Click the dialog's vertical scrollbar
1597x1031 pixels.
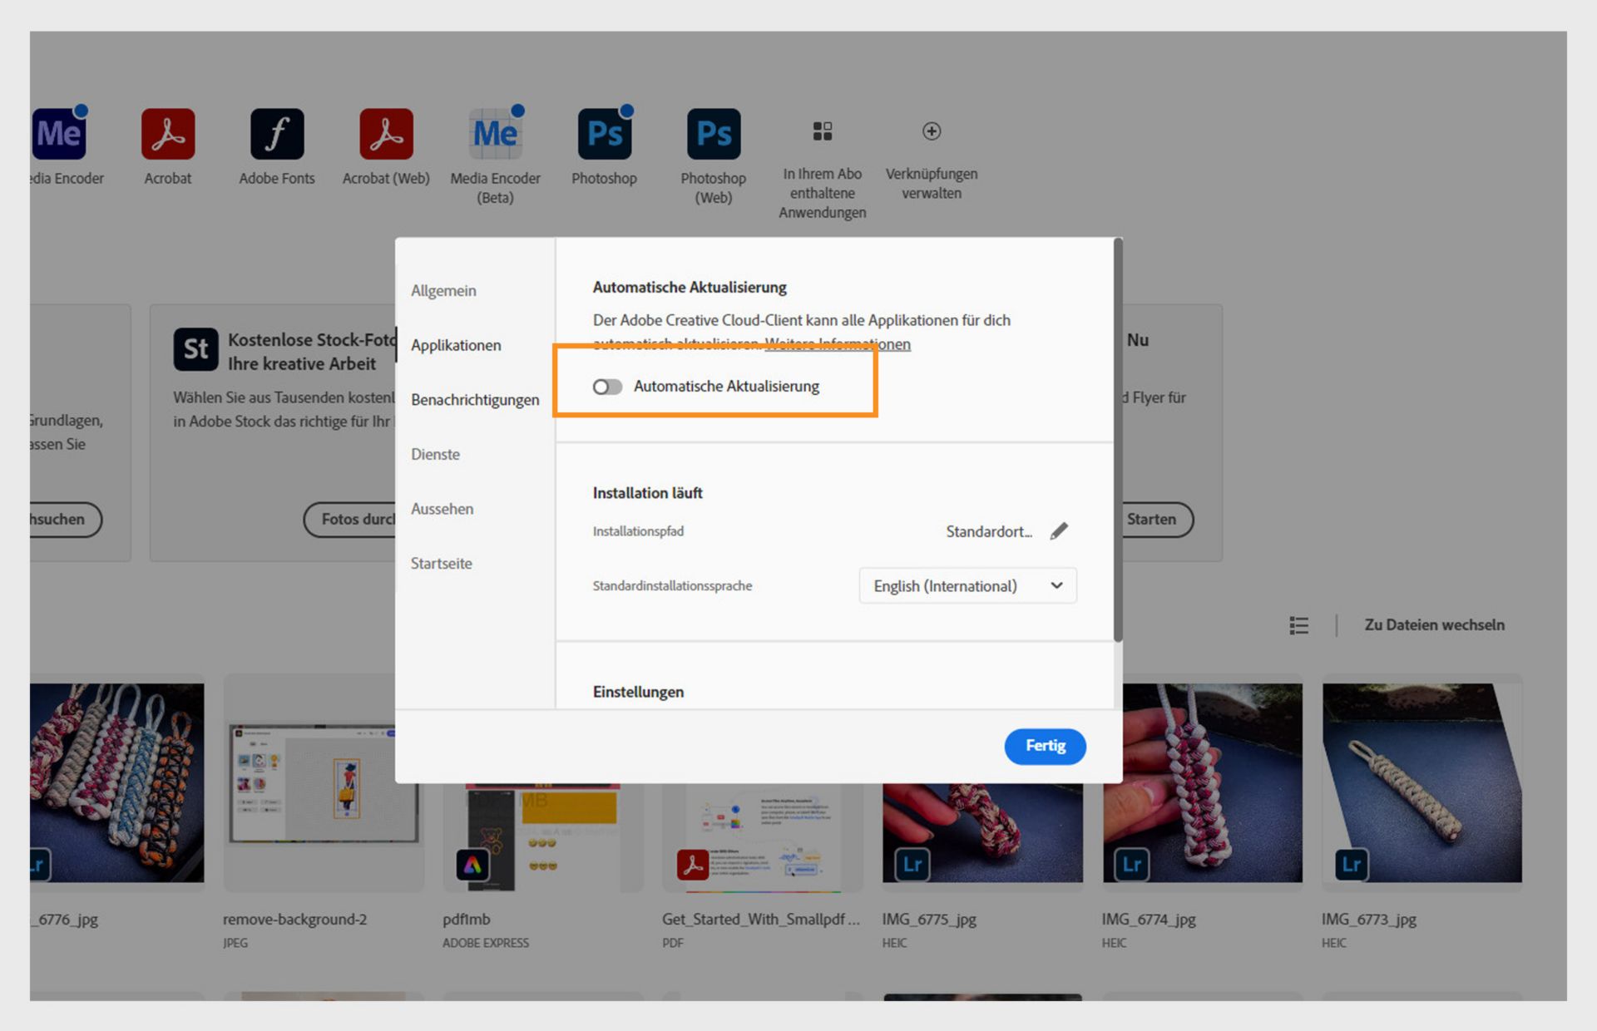(x=1118, y=441)
